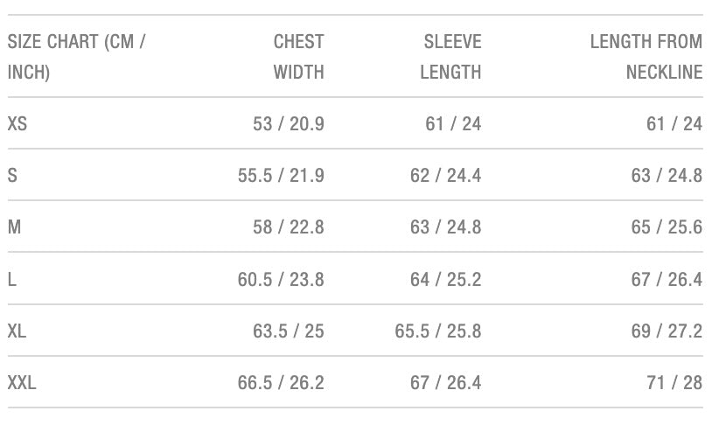Click the SLEEVE LENGTH column header

[451, 57]
